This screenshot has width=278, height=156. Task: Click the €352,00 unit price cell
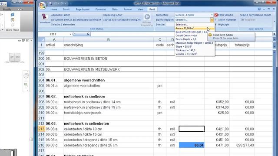pos(217,102)
